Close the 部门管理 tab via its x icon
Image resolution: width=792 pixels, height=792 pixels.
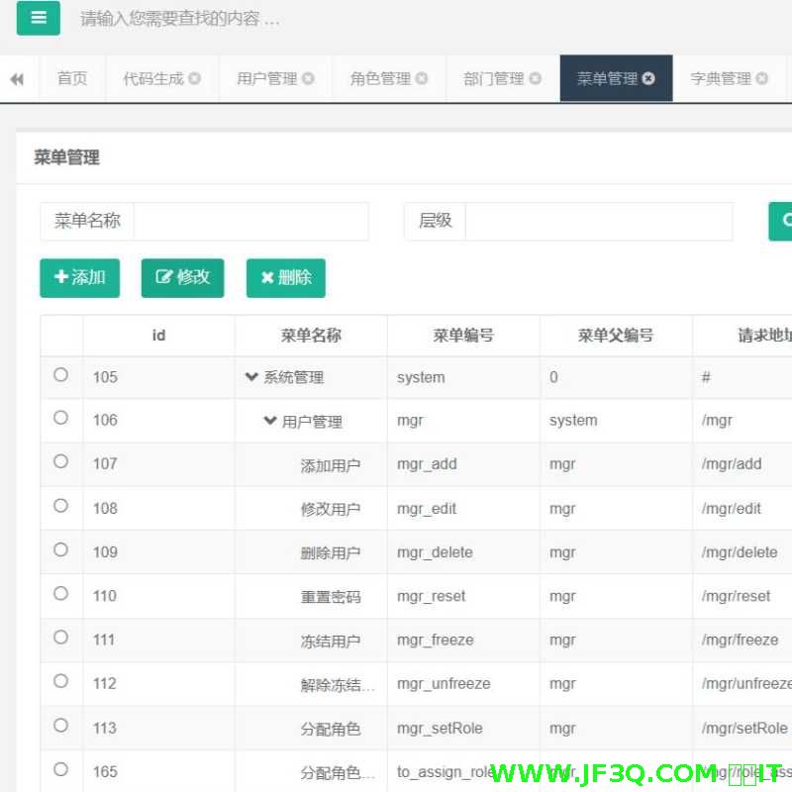coord(535,78)
